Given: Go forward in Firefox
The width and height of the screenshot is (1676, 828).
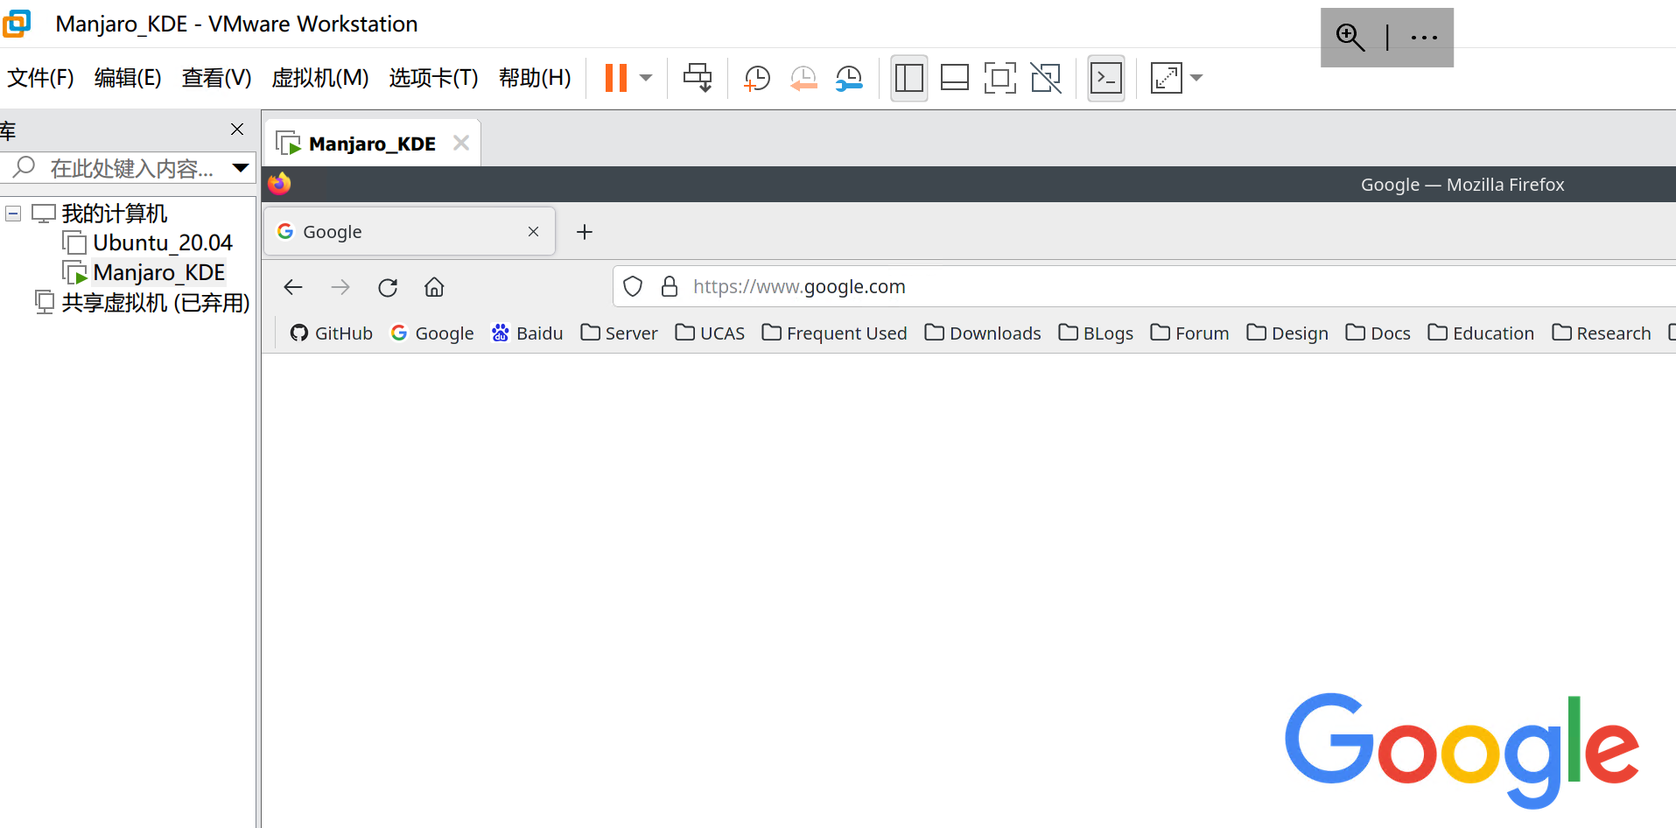Looking at the screenshot, I should click(x=340, y=287).
